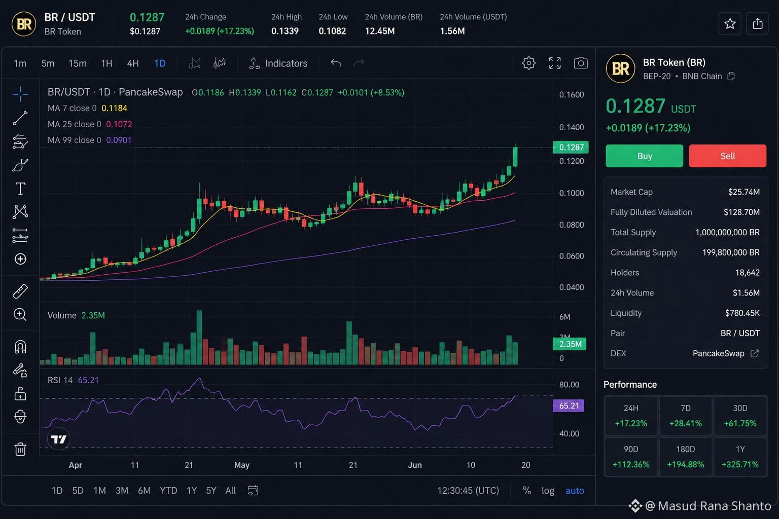Switch to the 1H timeframe
The width and height of the screenshot is (779, 519).
click(x=107, y=63)
